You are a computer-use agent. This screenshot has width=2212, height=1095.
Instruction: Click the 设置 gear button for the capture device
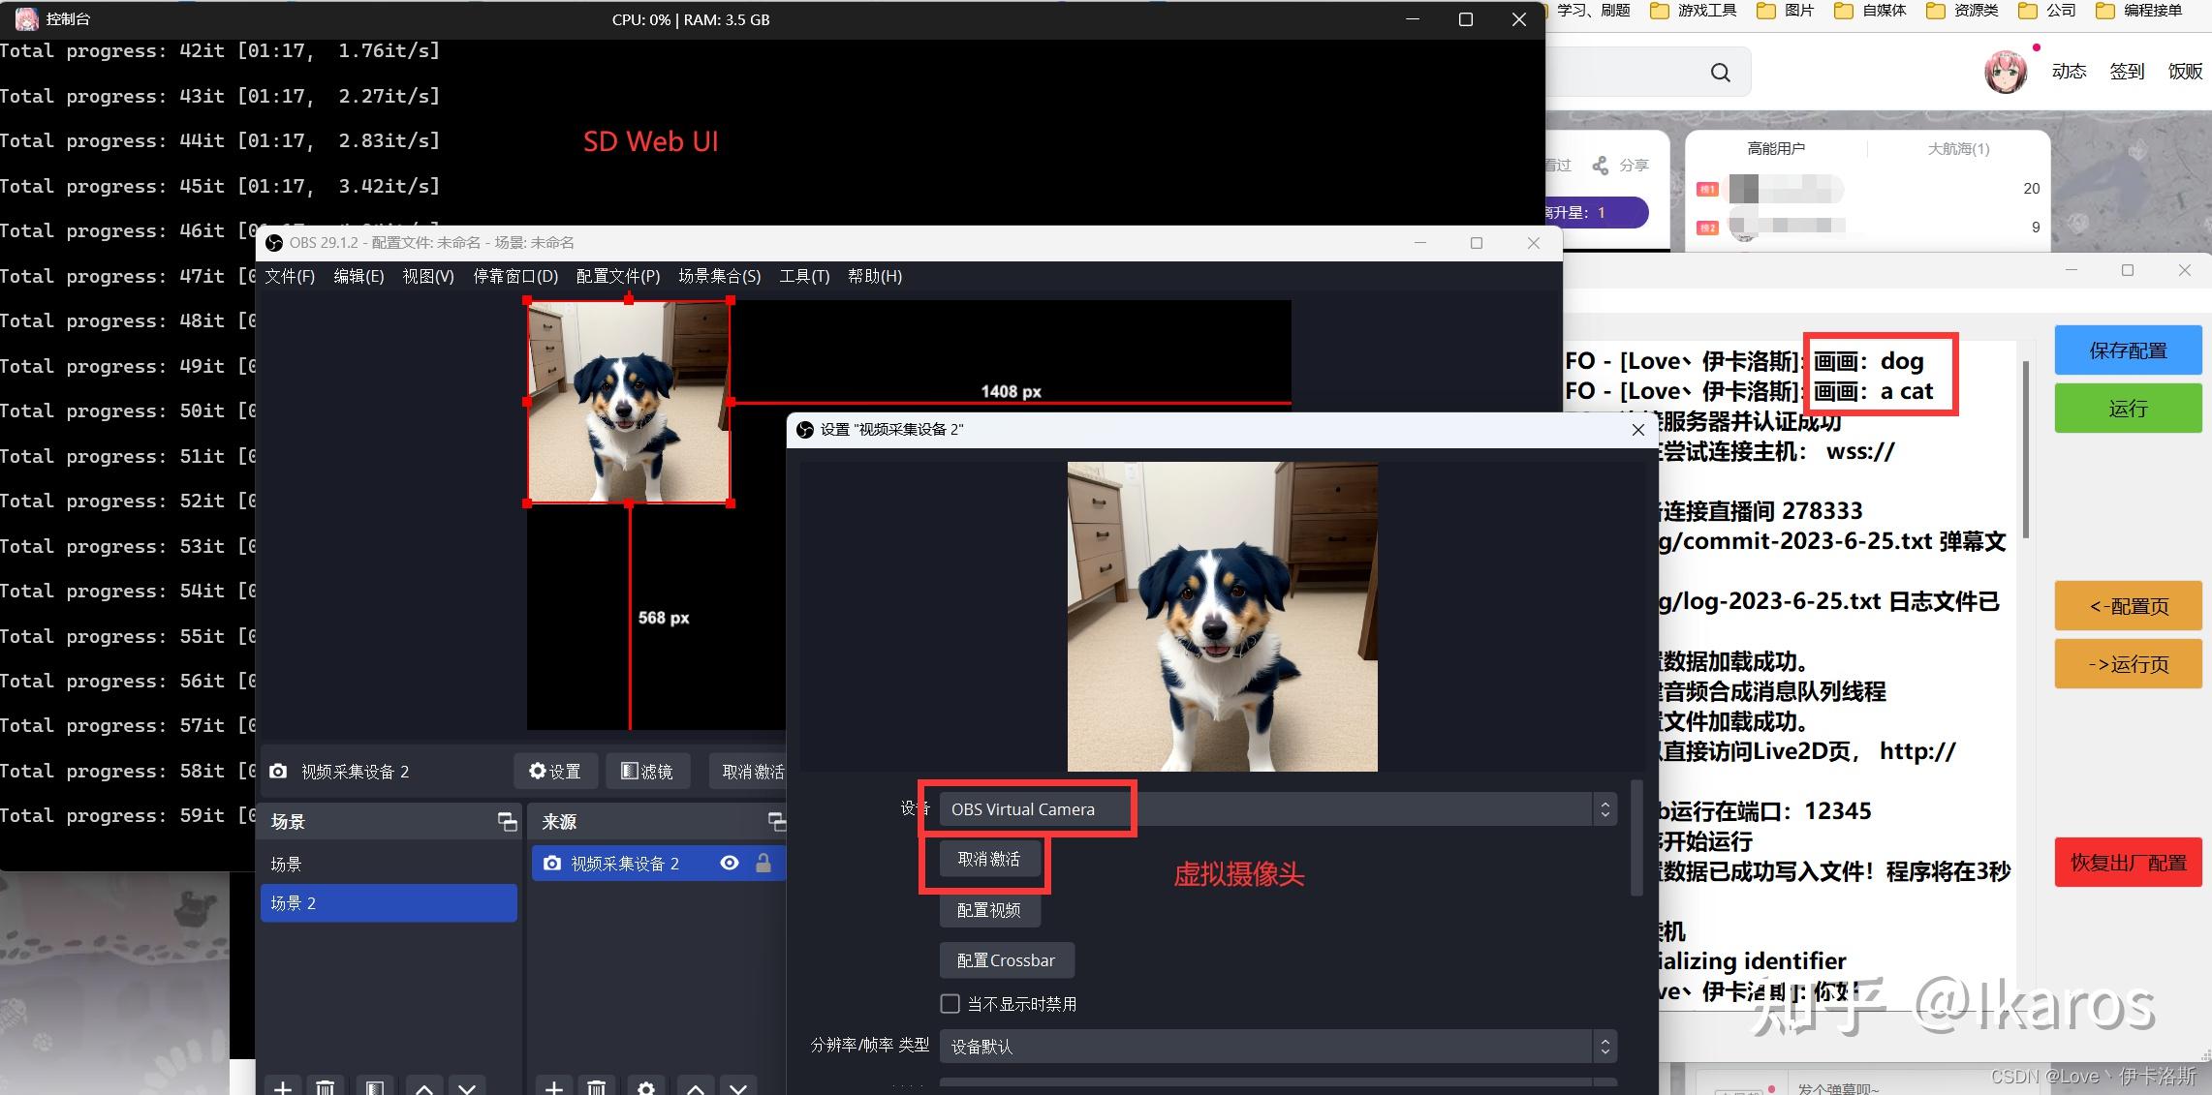tap(555, 771)
